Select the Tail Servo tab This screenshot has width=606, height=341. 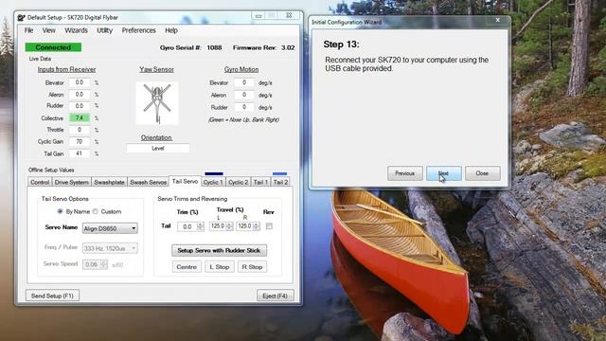coord(186,181)
